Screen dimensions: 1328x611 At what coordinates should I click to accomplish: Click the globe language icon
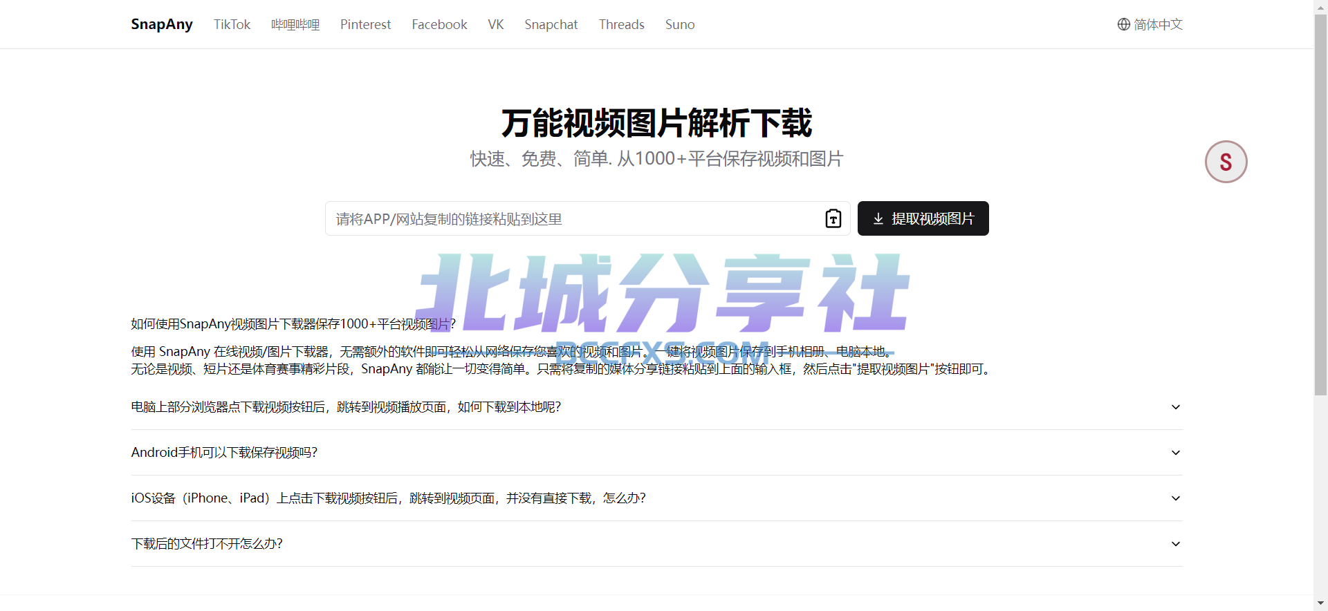click(x=1124, y=24)
